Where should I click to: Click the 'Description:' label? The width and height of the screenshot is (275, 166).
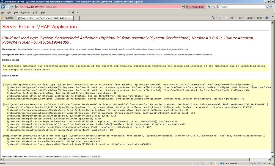tap(10, 49)
